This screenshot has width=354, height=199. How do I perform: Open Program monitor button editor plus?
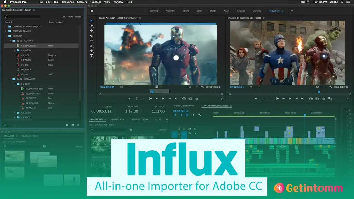coord(348,99)
